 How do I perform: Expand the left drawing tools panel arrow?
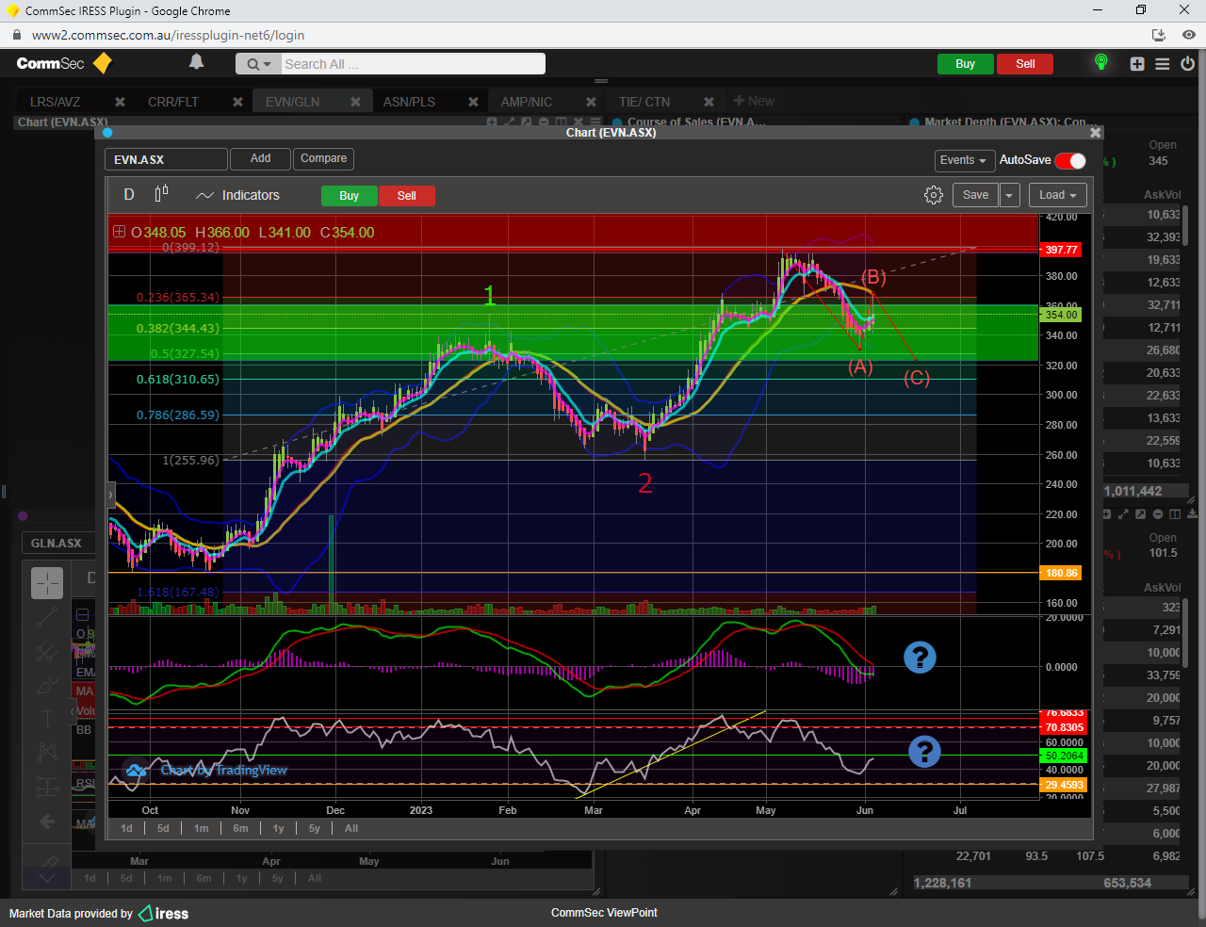[x=110, y=495]
